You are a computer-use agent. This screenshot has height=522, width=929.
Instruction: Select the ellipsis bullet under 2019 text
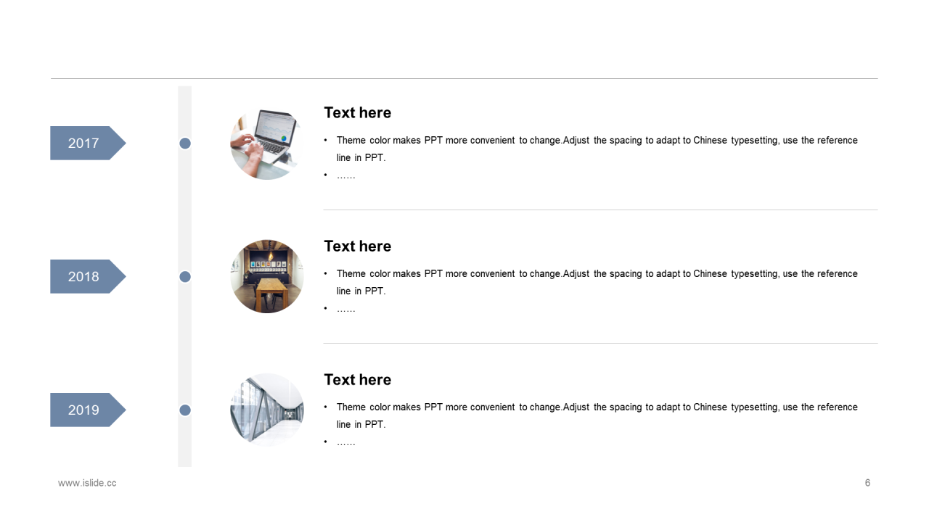tap(346, 442)
